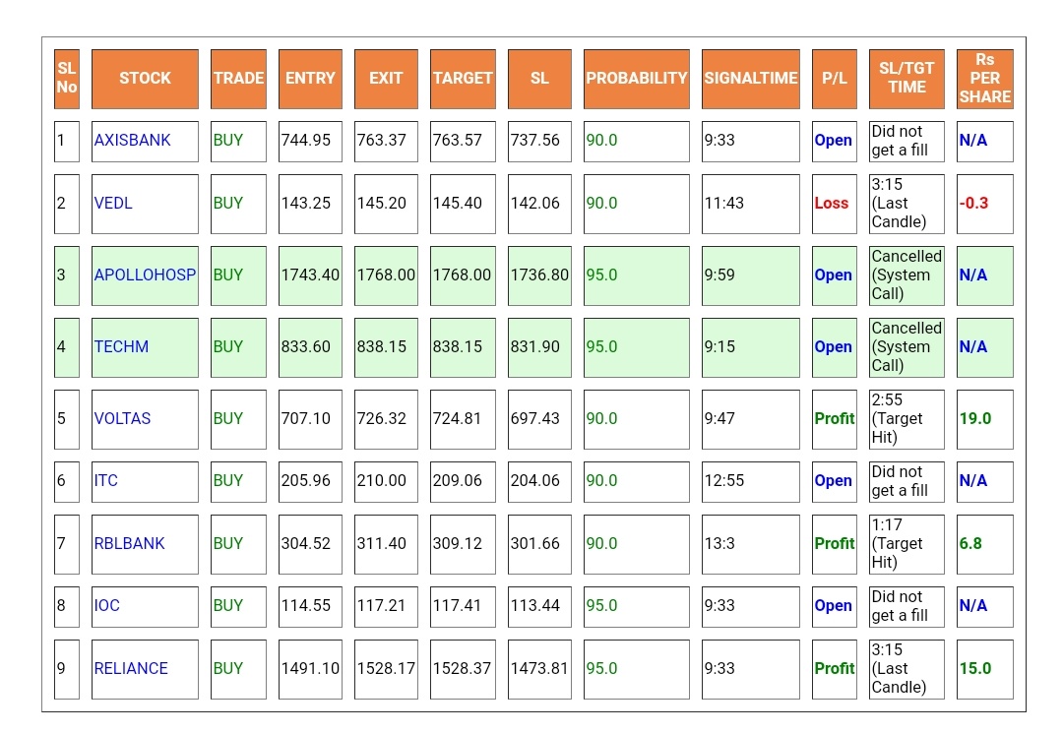
Task: Click the Open status for IOC
Action: (834, 606)
